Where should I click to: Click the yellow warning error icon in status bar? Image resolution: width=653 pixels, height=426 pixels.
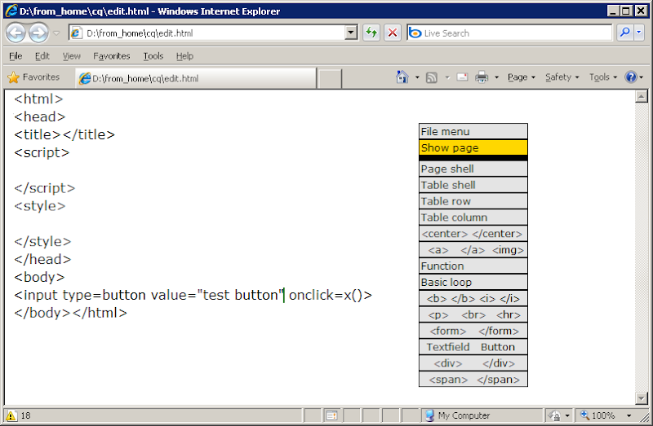pyautogui.click(x=11, y=415)
